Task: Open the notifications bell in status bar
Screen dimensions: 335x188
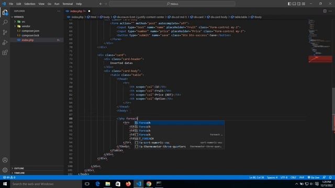Action: (x=330, y=178)
